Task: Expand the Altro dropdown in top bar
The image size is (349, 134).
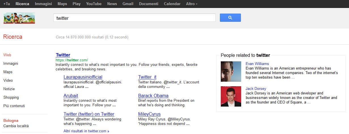Action: [192, 4]
